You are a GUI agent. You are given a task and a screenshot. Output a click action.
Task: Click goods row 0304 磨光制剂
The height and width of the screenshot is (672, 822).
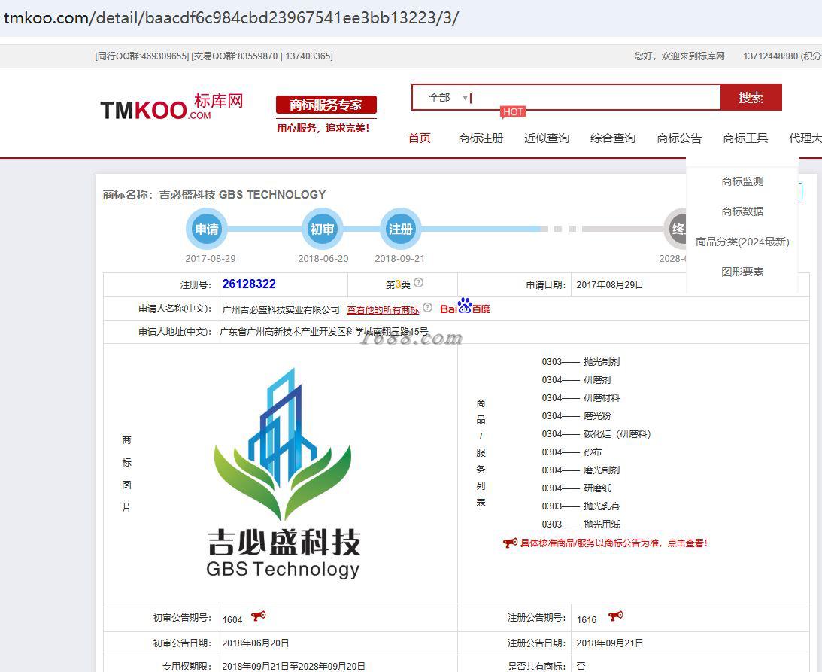pyautogui.click(x=581, y=470)
